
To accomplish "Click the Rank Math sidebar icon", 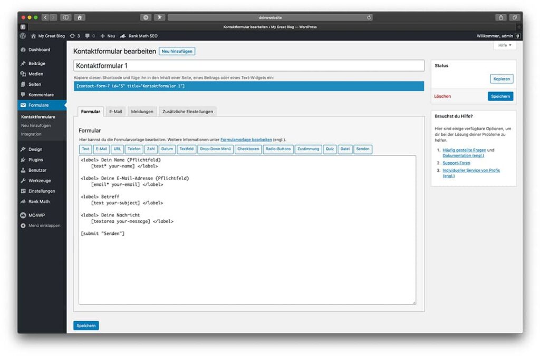I will point(23,201).
